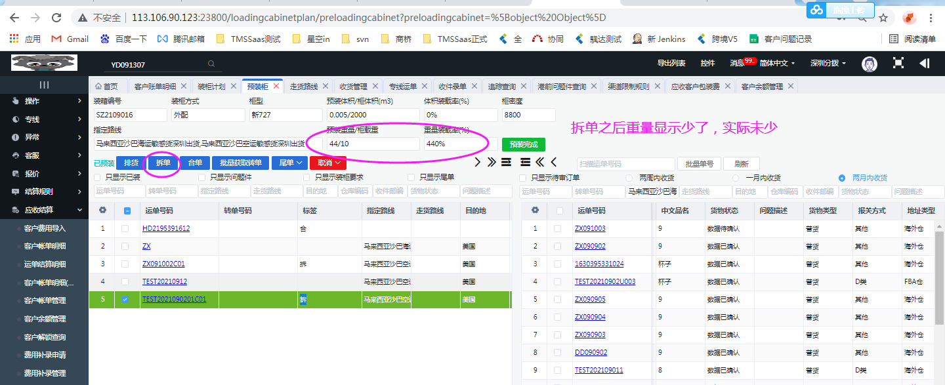Screen dimensions: 945x385
Task: Open the 取消 dropdown button
Action: click(x=327, y=163)
